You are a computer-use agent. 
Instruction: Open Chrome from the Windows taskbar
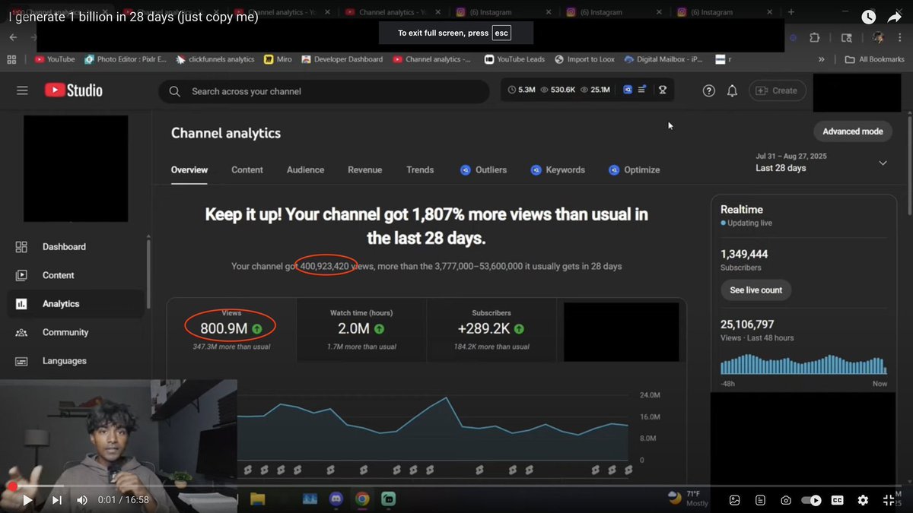click(362, 499)
